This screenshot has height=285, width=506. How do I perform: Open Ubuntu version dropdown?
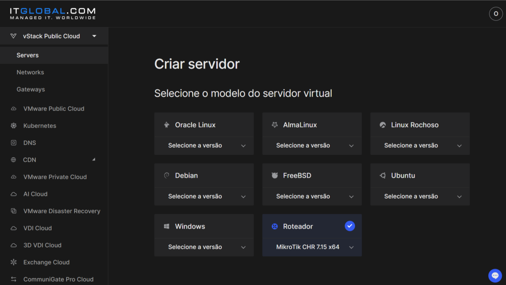(x=420, y=196)
